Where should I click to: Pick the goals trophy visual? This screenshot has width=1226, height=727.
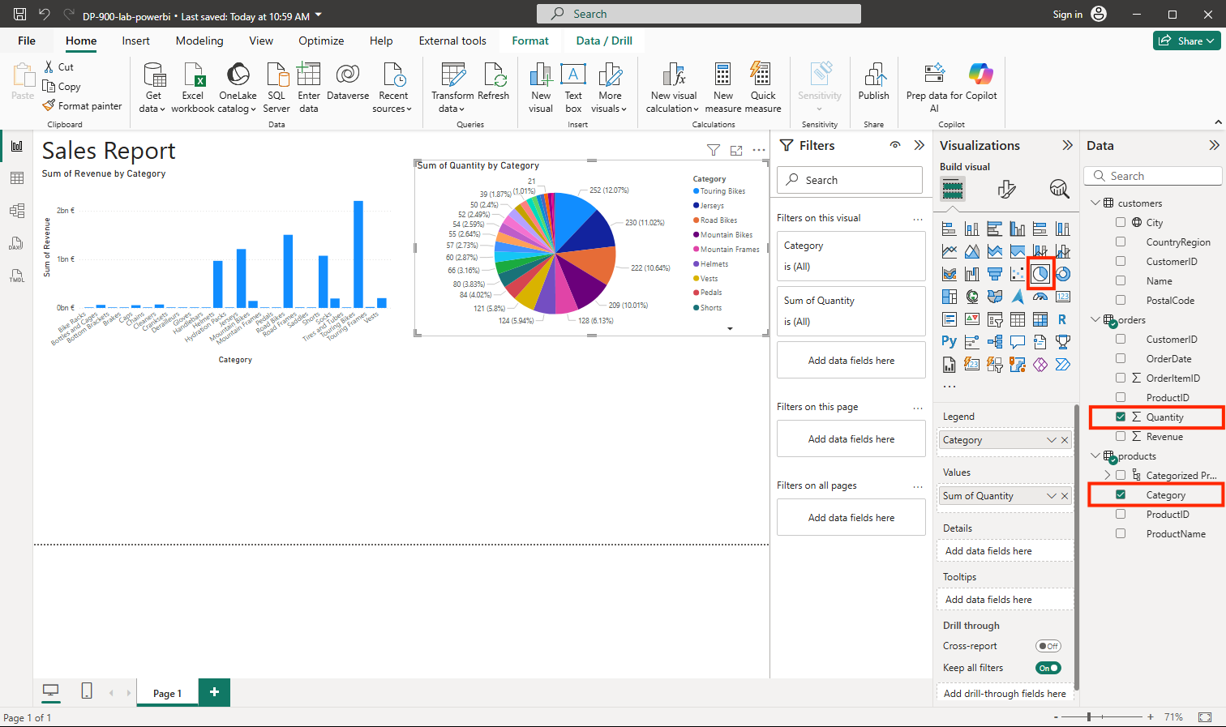coord(1063,342)
